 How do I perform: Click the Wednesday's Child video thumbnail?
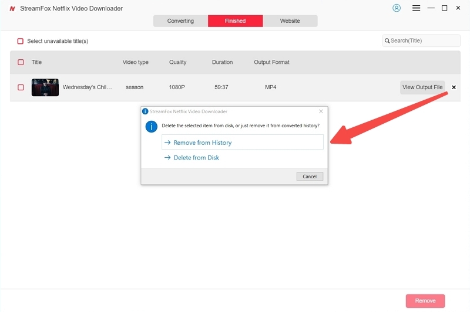click(45, 87)
